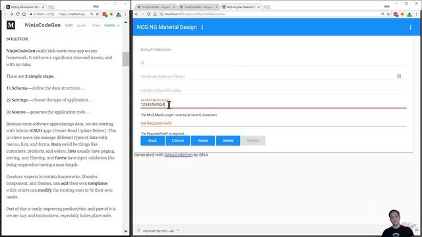This screenshot has height=237, width=422.
Task: Click the Medium logo in the left window
Action: pyautogui.click(x=11, y=25)
